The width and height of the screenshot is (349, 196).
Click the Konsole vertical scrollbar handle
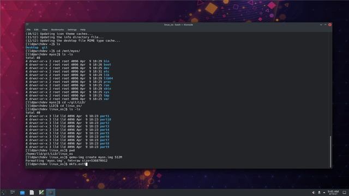330,151
